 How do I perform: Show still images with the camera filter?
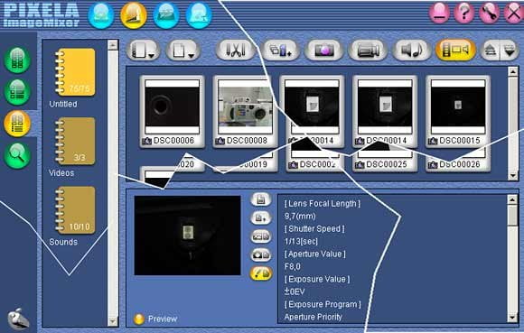tap(323, 50)
